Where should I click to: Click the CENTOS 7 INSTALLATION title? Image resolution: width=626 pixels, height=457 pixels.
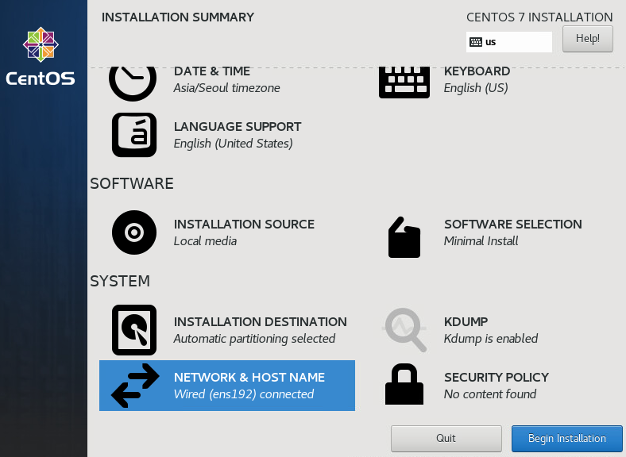pos(539,17)
